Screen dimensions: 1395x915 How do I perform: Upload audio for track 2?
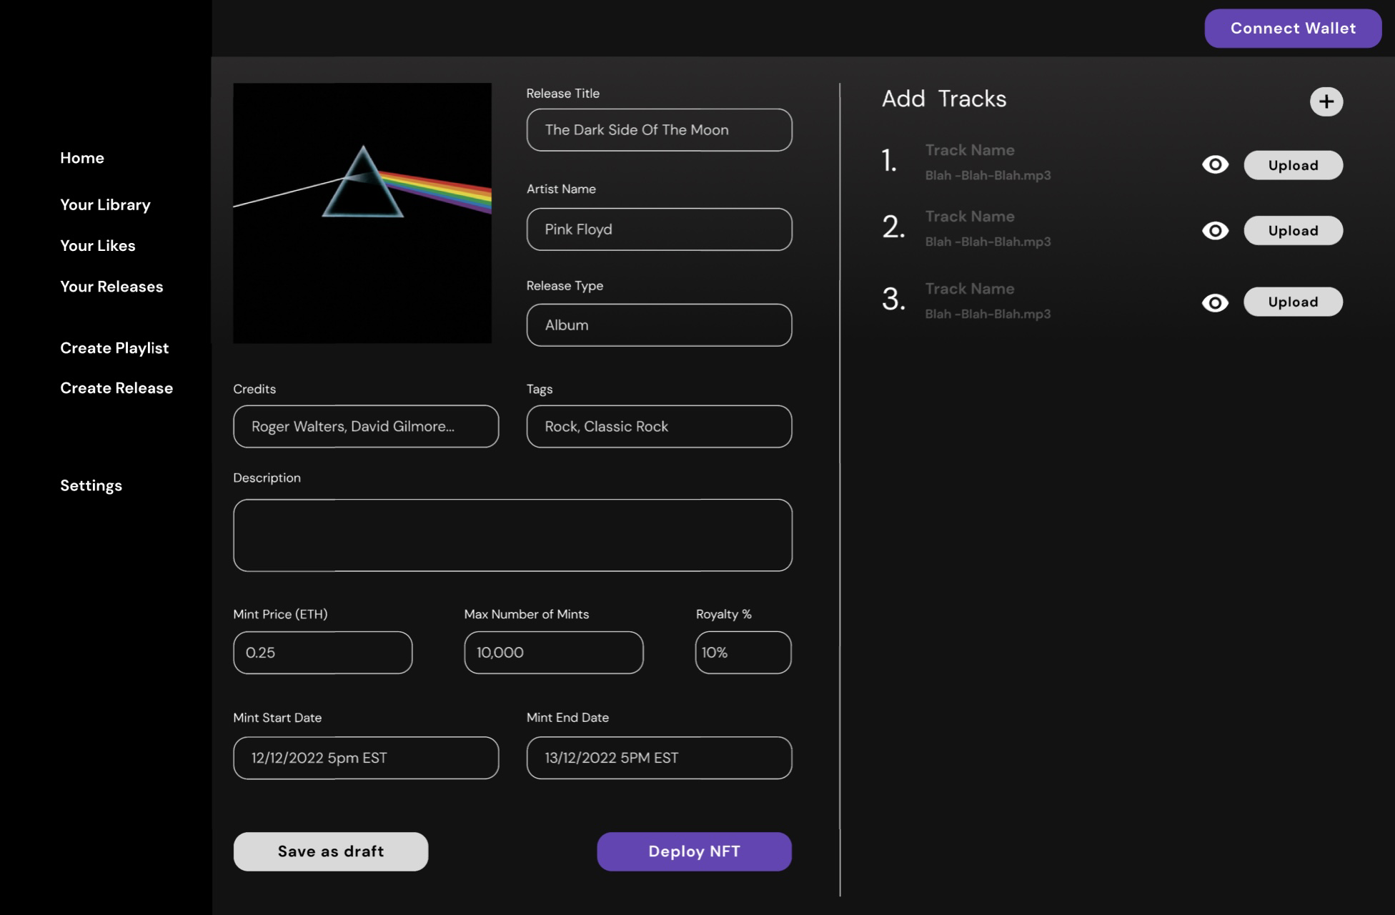click(1293, 230)
